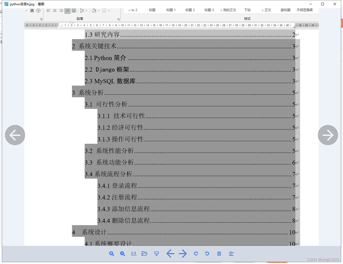Apply center paragraph alignment

point(55,11)
